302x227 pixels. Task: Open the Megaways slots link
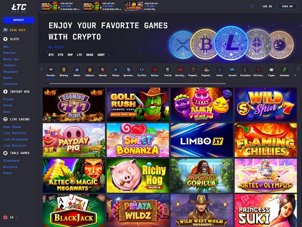tap(10, 72)
